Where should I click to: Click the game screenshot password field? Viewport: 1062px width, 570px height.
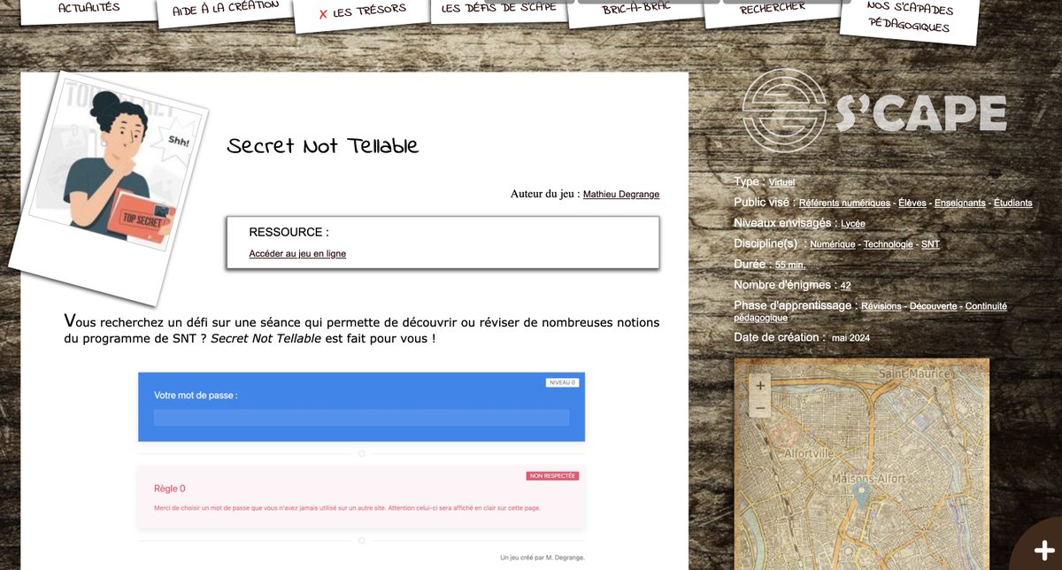(361, 418)
